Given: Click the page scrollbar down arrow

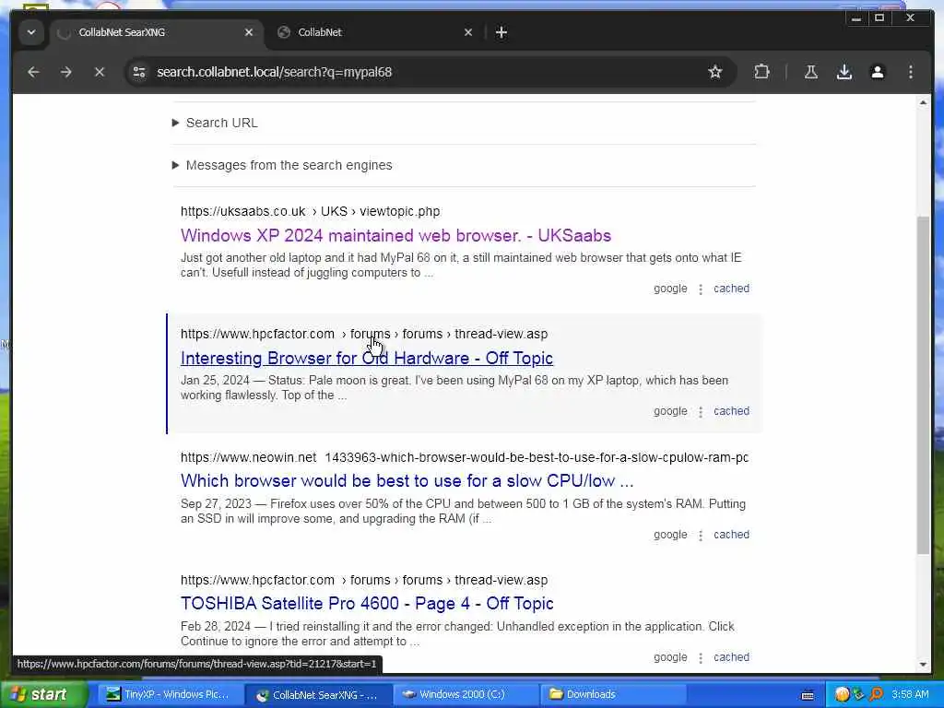Looking at the screenshot, I should pos(923,665).
